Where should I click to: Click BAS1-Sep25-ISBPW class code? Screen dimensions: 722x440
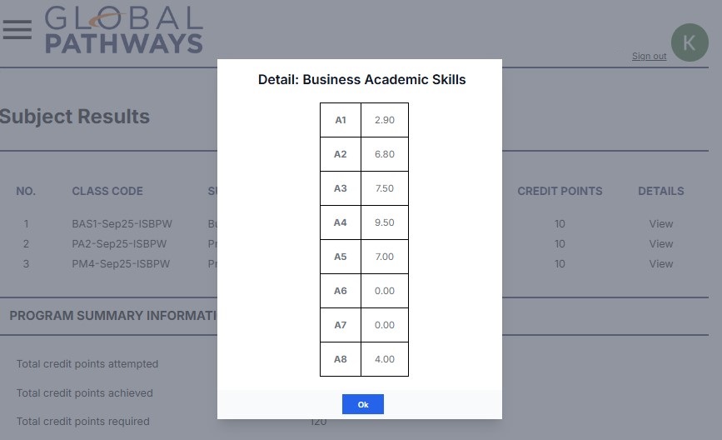[x=121, y=223]
